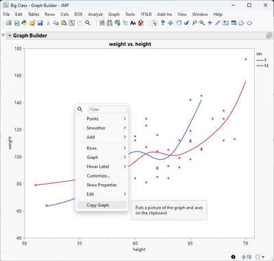
Task: Open the Graph Builder red triangle menu
Action: tap(10, 36)
